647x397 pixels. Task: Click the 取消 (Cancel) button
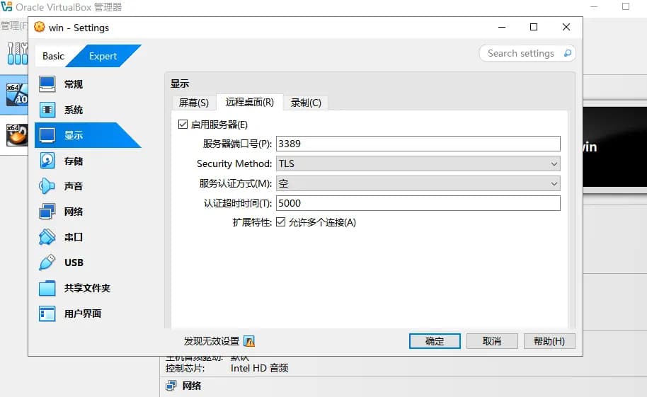pos(492,341)
